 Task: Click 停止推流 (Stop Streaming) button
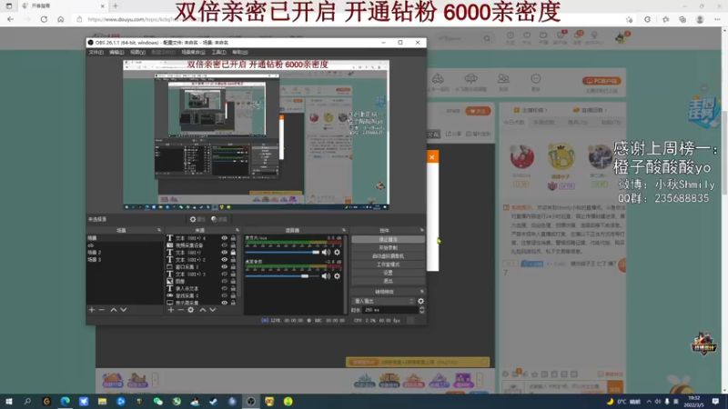389,240
